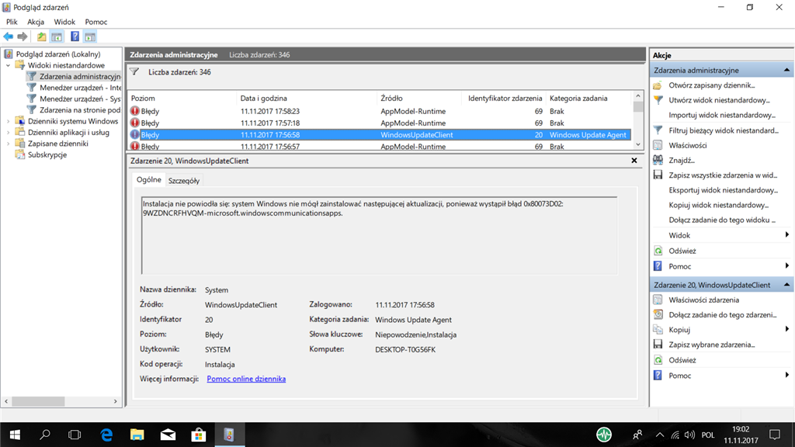Collapse Zdarzenie 20, WindowsUpdateClient actions section
Viewport: 795px width, 447px height.
(x=786, y=285)
